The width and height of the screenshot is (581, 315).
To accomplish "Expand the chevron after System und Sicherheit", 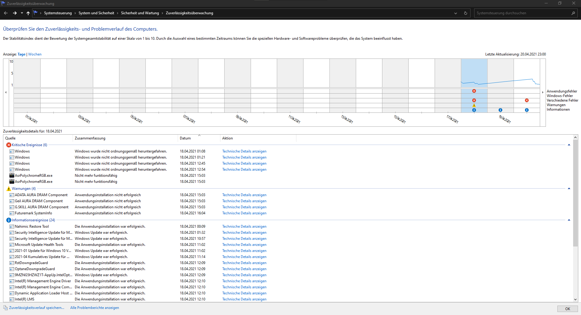I will tap(117, 13).
